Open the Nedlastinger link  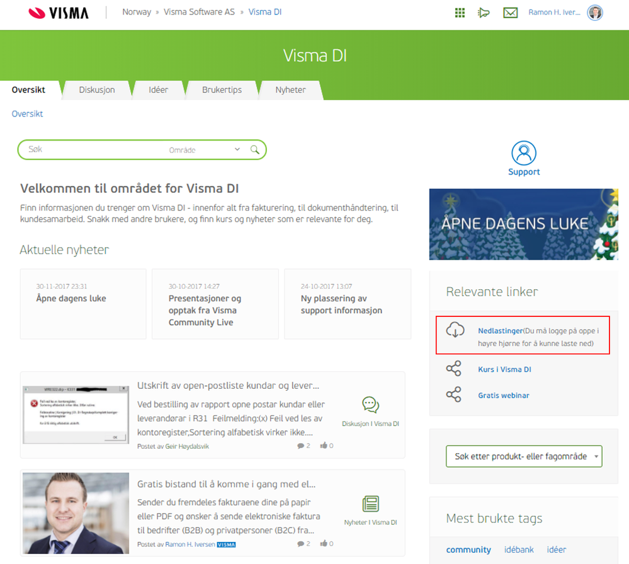click(x=500, y=331)
